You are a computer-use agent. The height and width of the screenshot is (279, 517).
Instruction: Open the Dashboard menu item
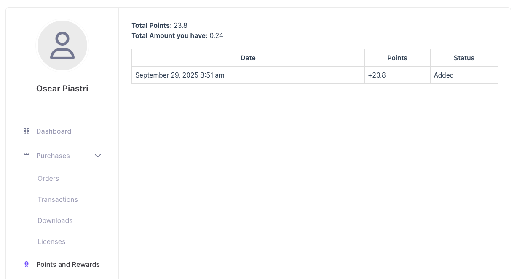pyautogui.click(x=54, y=131)
